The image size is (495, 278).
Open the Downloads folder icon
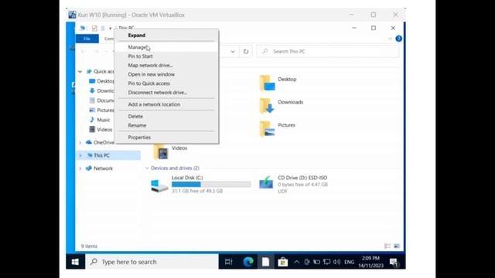point(267,106)
